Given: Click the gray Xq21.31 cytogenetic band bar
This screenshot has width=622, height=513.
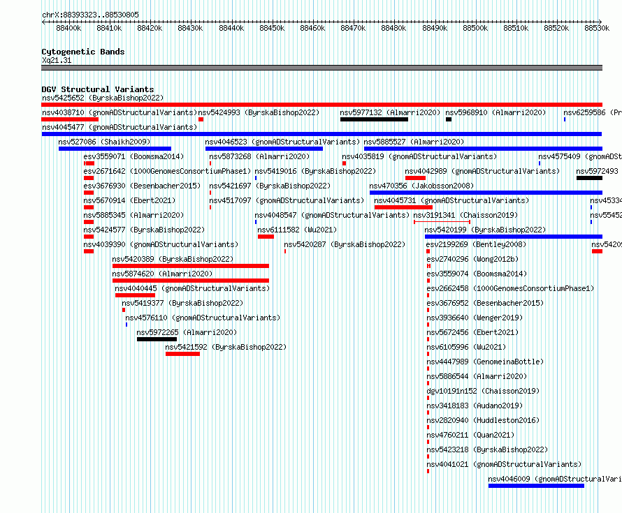Looking at the screenshot, I should click(x=321, y=68).
